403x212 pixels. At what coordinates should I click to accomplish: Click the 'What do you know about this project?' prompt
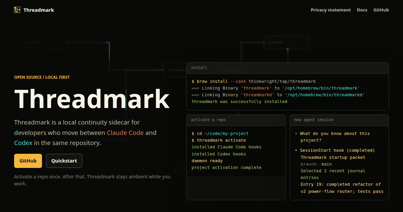tap(332, 137)
